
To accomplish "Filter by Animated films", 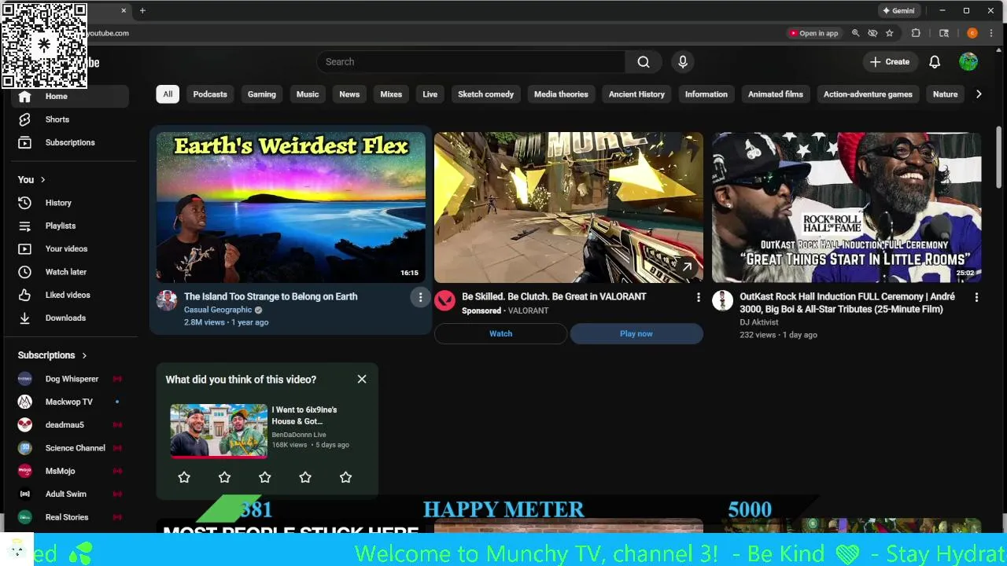I will (x=776, y=94).
